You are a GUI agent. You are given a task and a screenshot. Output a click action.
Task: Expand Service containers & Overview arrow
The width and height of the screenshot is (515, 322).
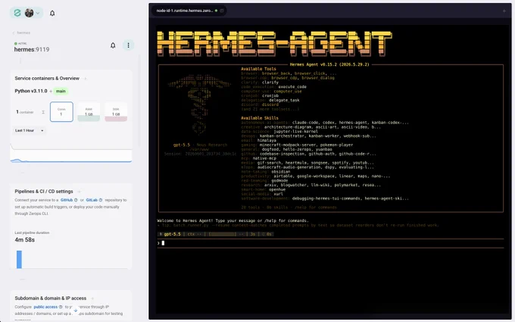tap(86, 79)
